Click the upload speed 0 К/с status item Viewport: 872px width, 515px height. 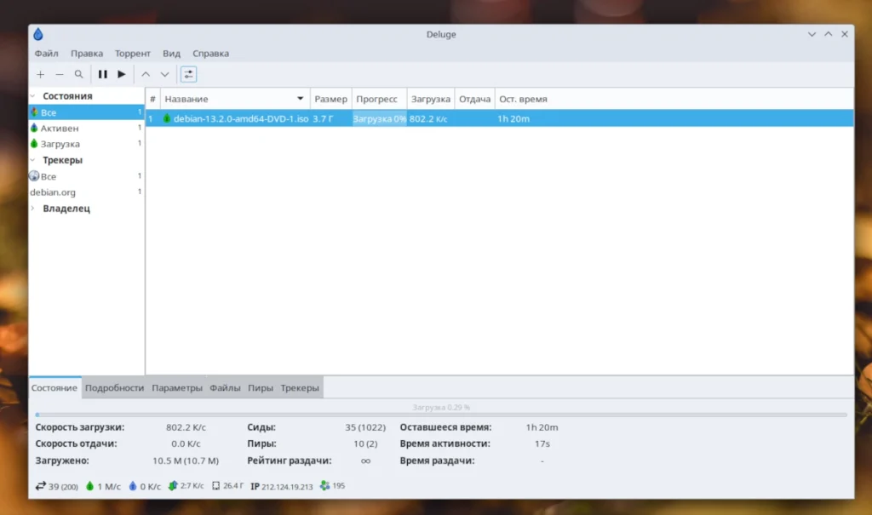click(x=145, y=486)
